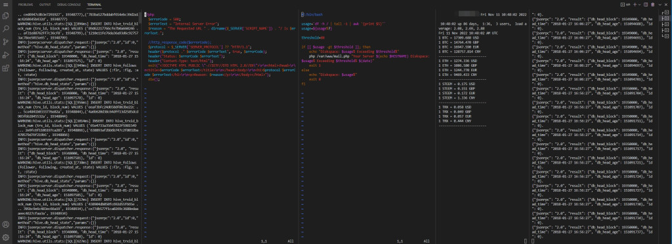Switch to the Problems tab
Image resolution: width=672 pixels, height=244 pixels.
26,5
